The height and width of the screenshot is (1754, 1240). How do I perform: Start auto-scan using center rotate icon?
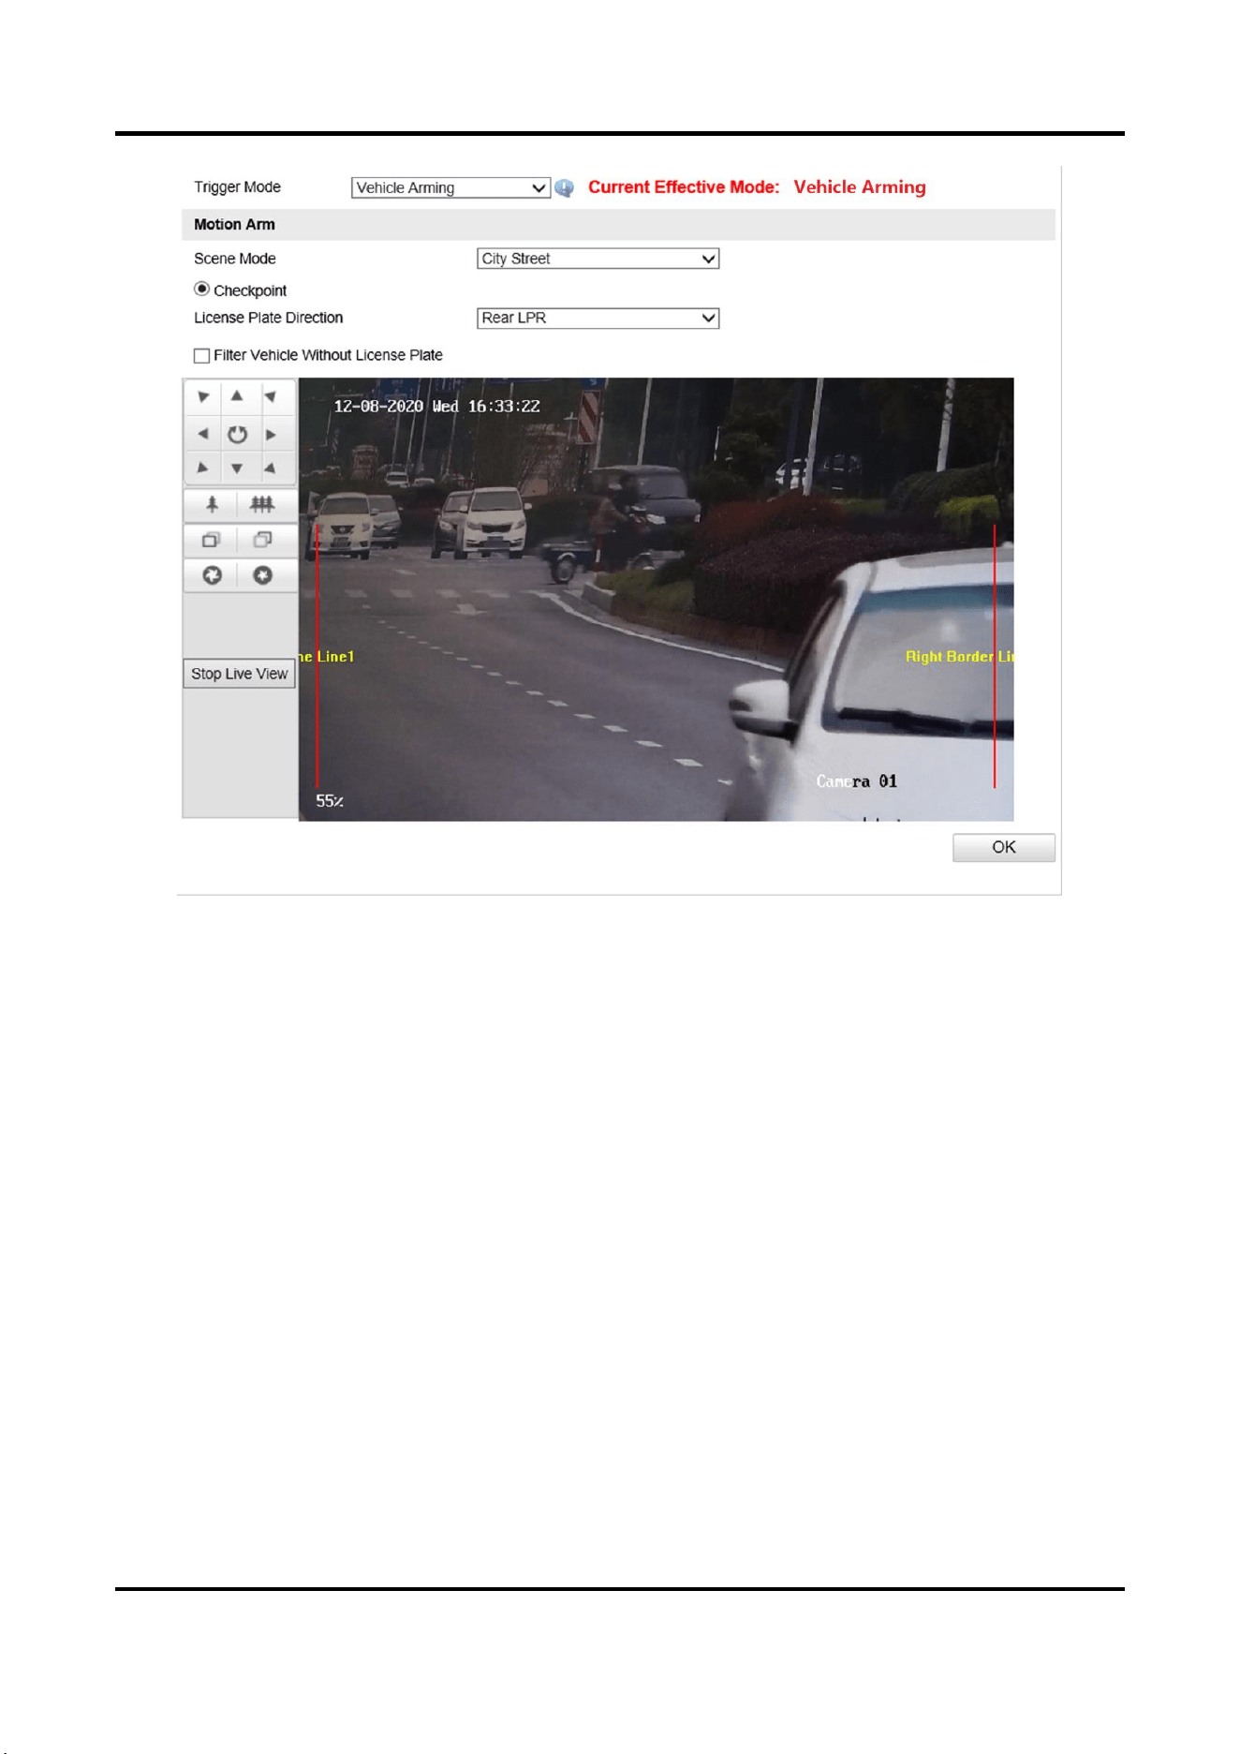click(x=237, y=434)
